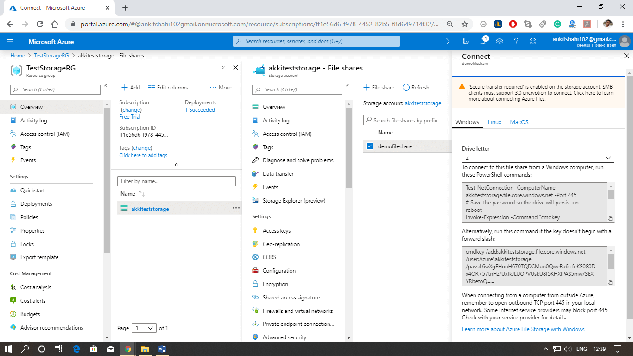The height and width of the screenshot is (356, 633).
Task: Open the page number dropdown at the bottom
Action: pos(144,328)
